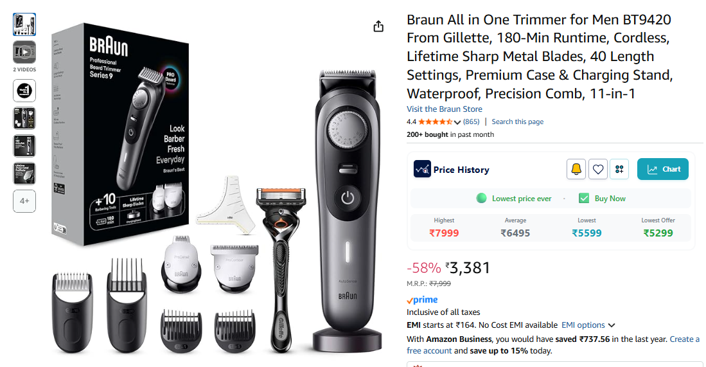The width and height of the screenshot is (706, 367).
Task: Click the green Buy Now checkmark
Action: pyautogui.click(x=583, y=199)
